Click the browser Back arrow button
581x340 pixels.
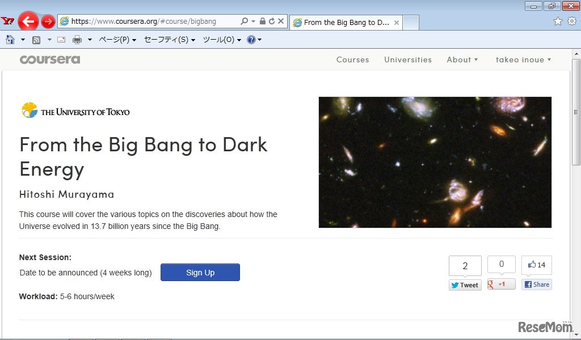(28, 22)
